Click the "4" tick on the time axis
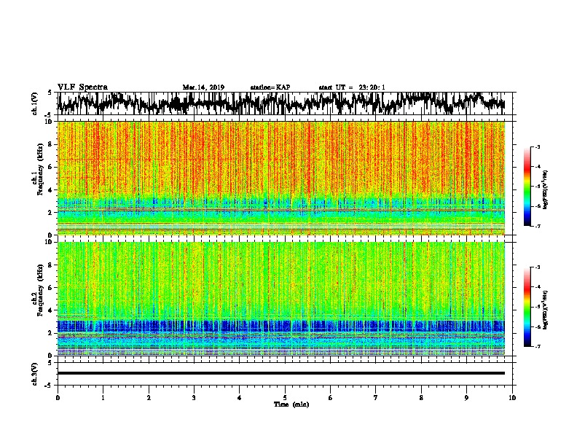The height and width of the screenshot is (446, 577). [240, 398]
